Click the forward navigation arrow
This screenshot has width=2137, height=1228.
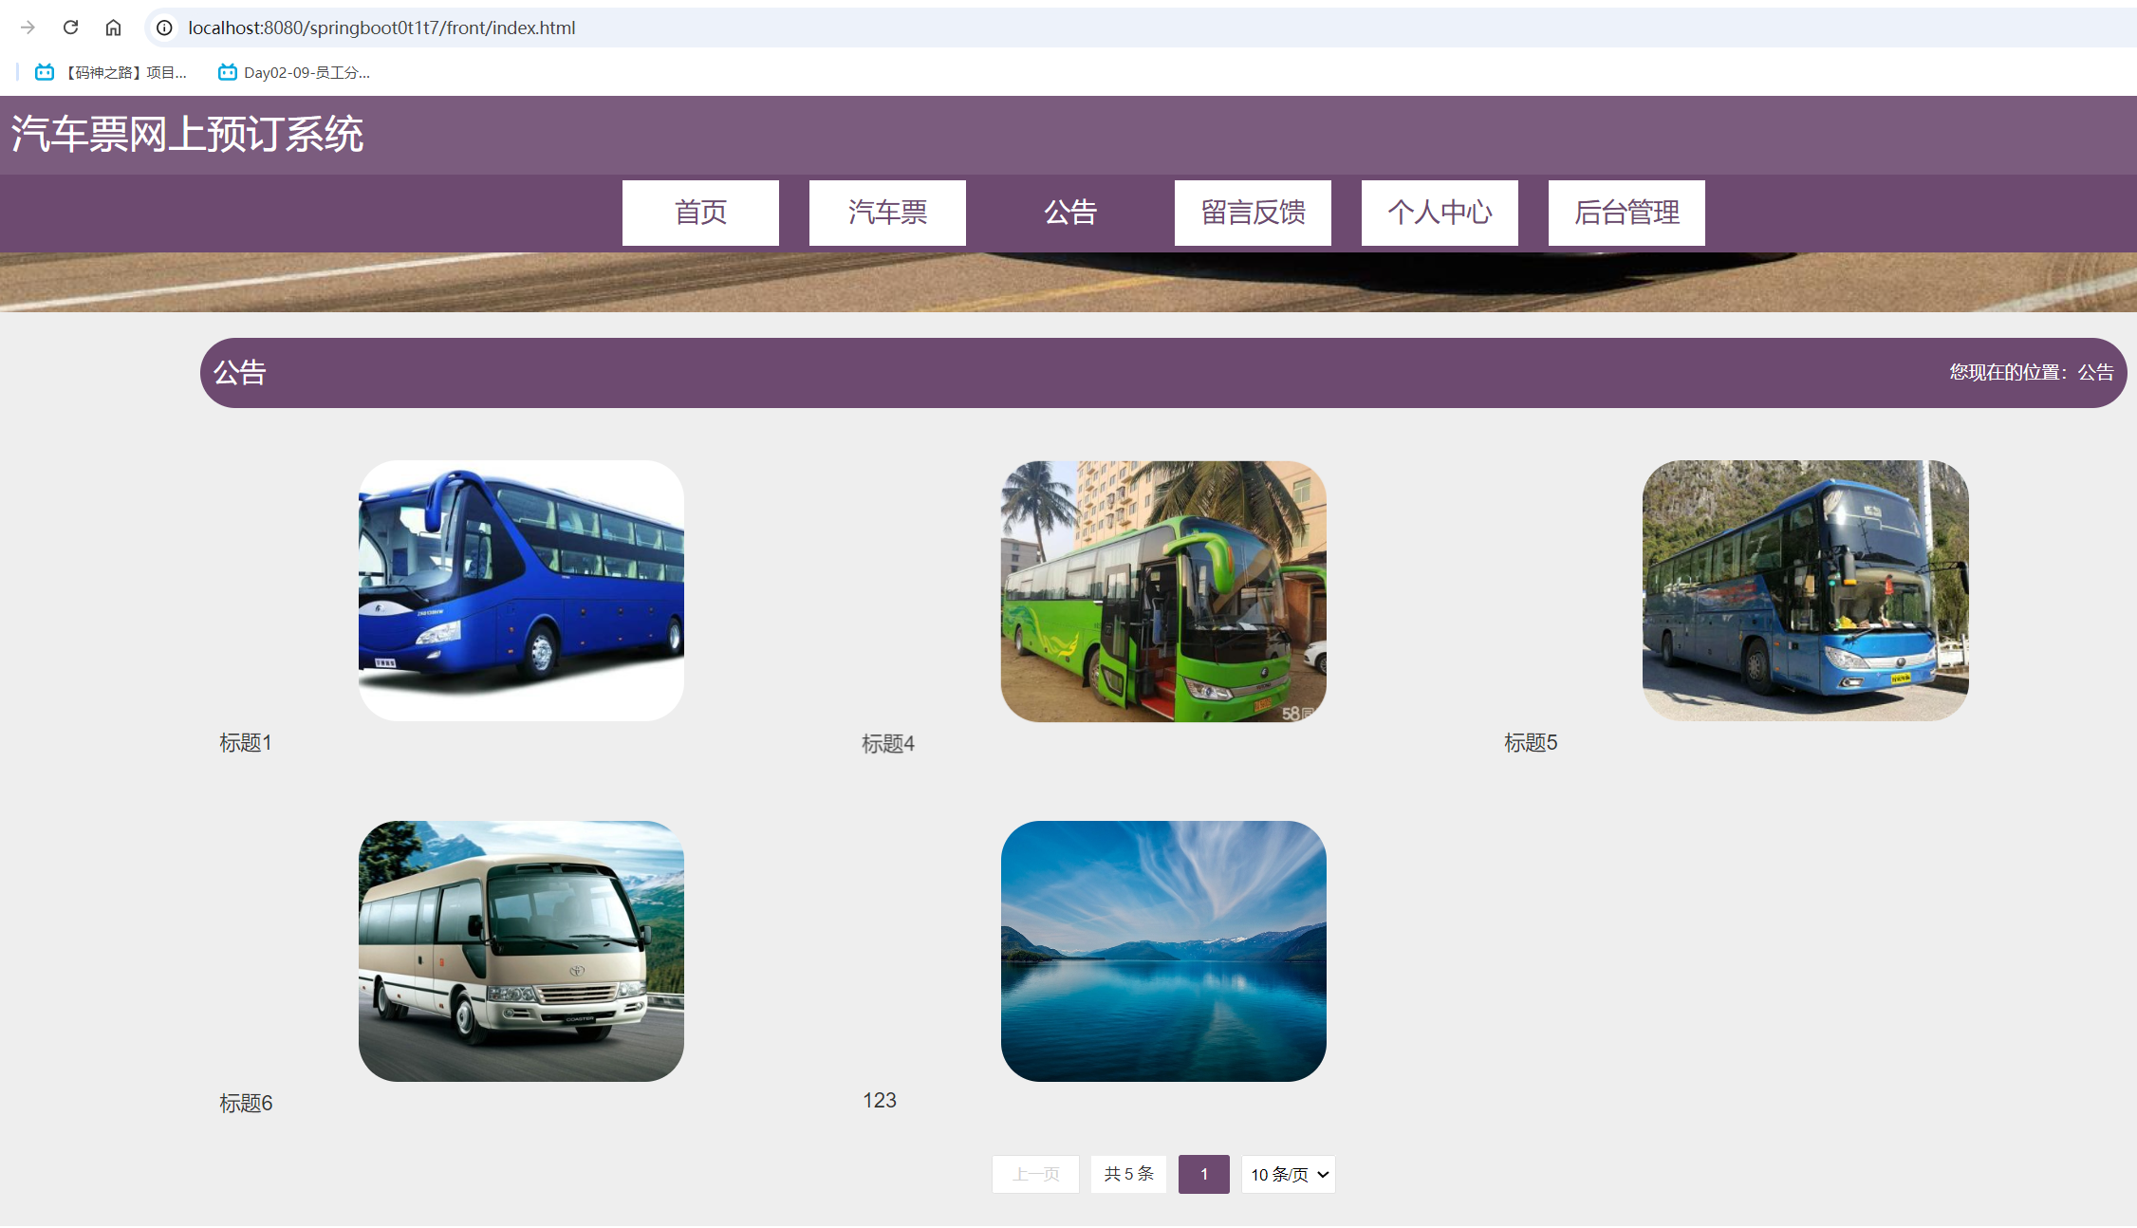tap(28, 28)
